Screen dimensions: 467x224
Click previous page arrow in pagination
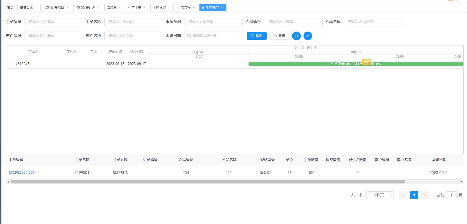click(x=403, y=195)
